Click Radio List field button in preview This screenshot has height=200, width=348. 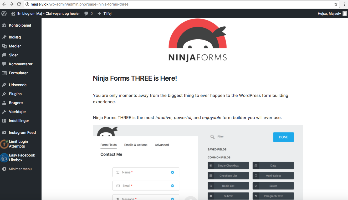[x=228, y=186]
